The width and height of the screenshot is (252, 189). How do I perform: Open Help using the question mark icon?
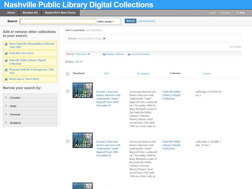coord(237,13)
